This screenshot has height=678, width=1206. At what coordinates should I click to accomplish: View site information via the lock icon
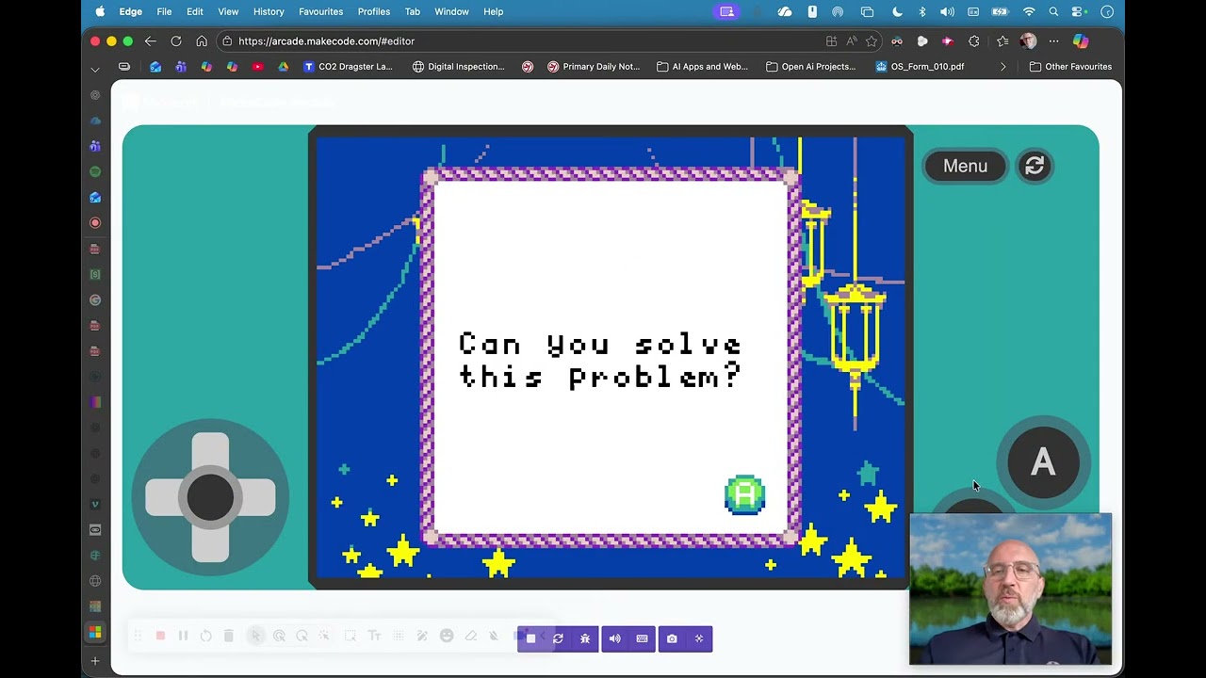226,41
